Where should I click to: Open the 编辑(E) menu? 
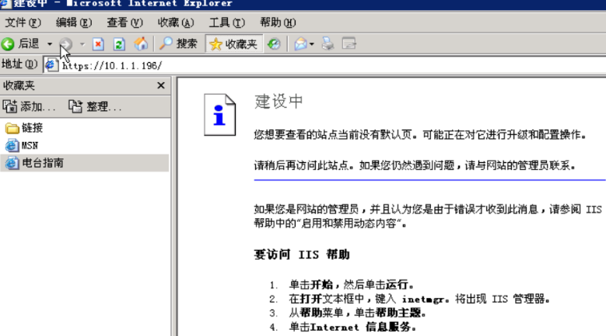click(x=74, y=23)
